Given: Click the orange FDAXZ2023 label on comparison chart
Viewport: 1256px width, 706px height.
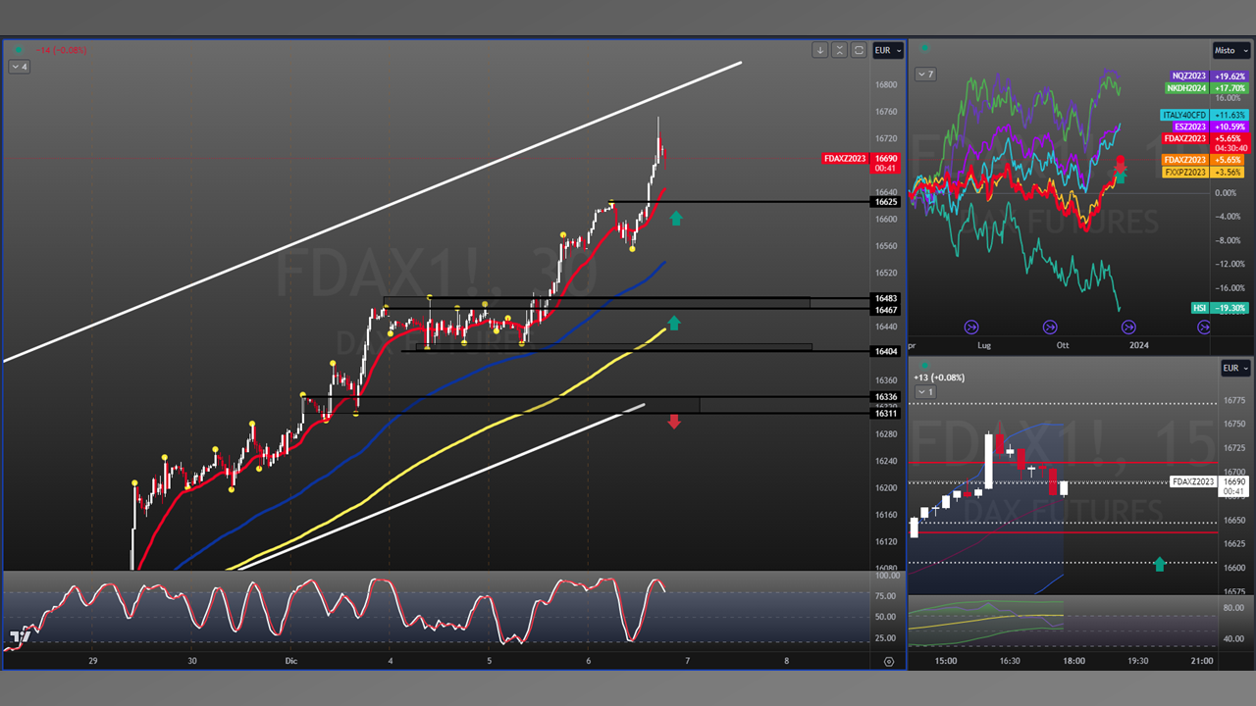Looking at the screenshot, I should [1185, 160].
